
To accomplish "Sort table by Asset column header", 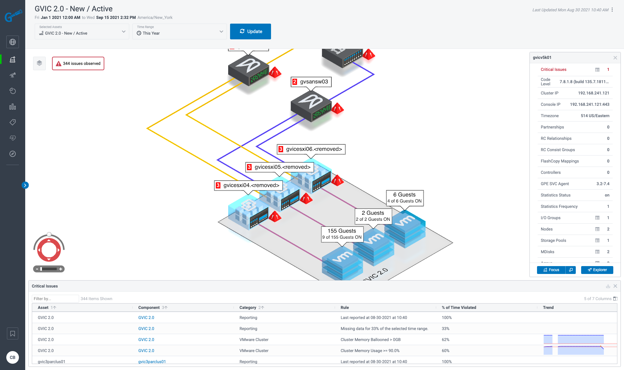I will click(43, 308).
